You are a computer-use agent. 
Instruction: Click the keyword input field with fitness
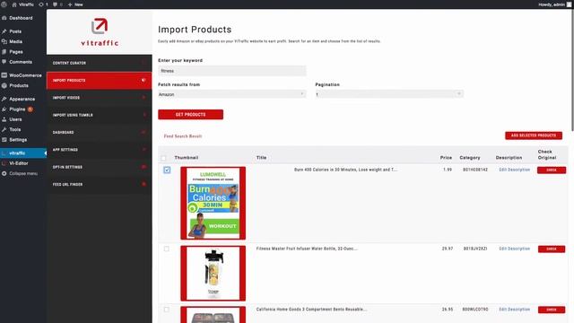point(232,71)
